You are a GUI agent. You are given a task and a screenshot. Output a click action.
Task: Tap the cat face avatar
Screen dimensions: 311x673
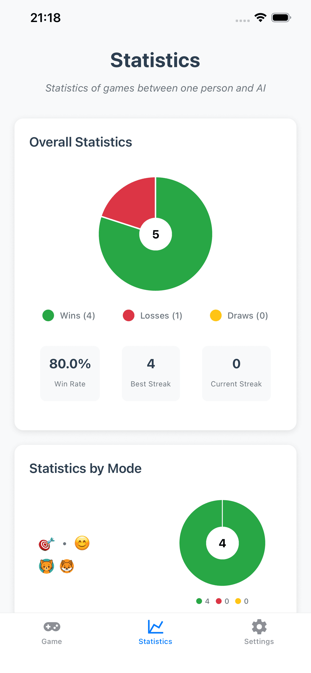46,566
